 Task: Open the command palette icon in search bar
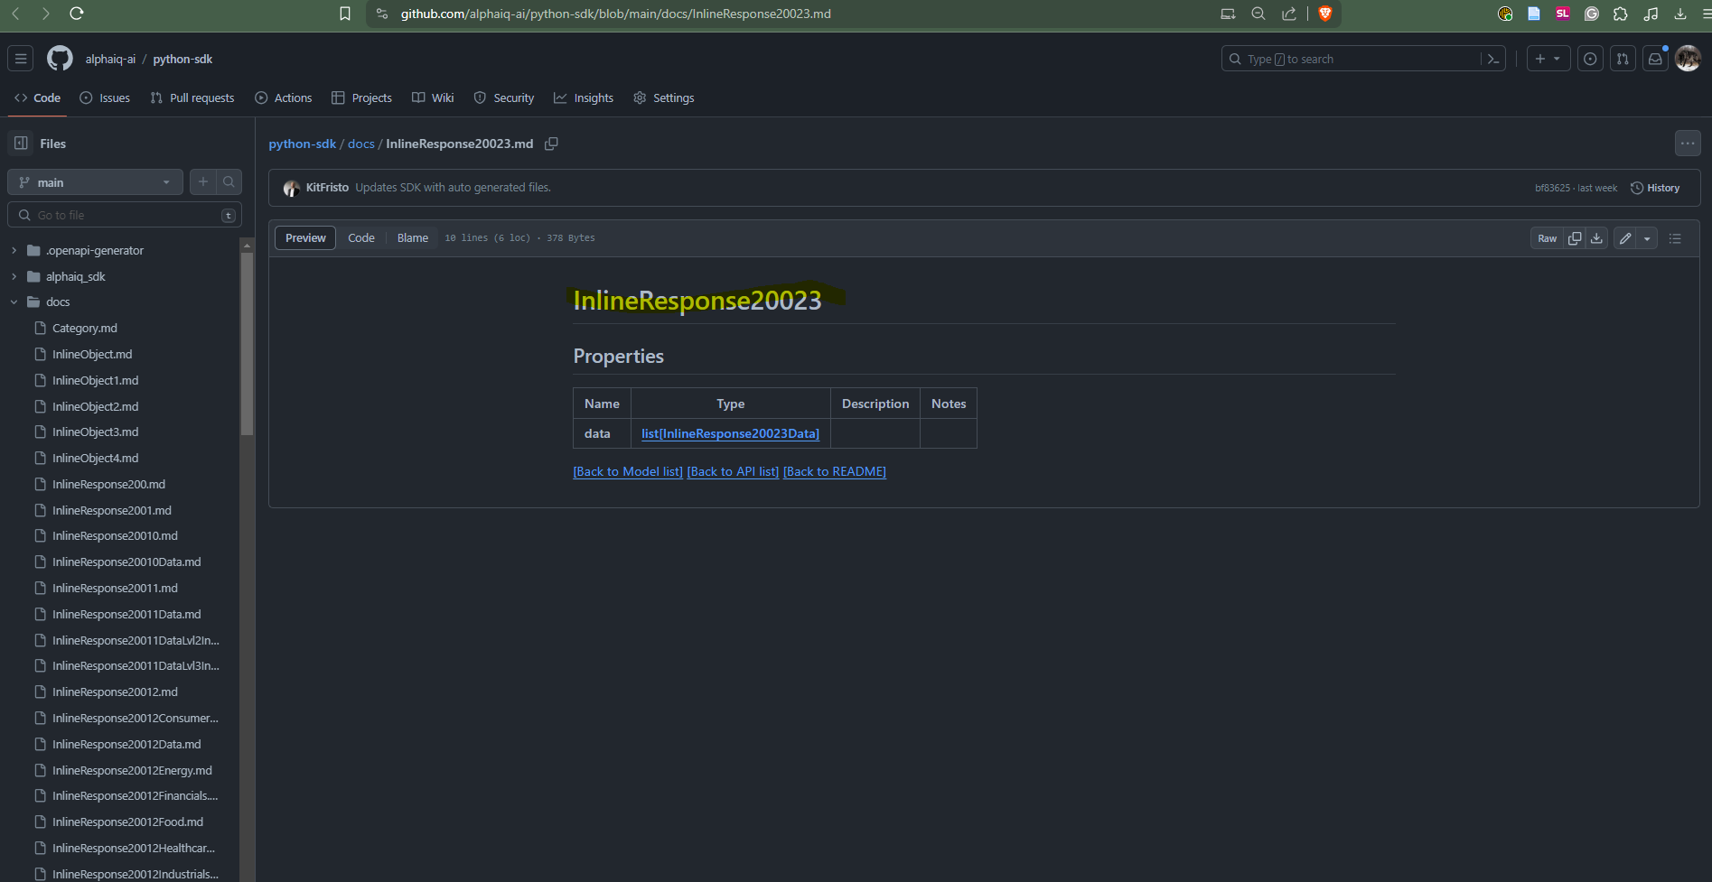coord(1492,59)
